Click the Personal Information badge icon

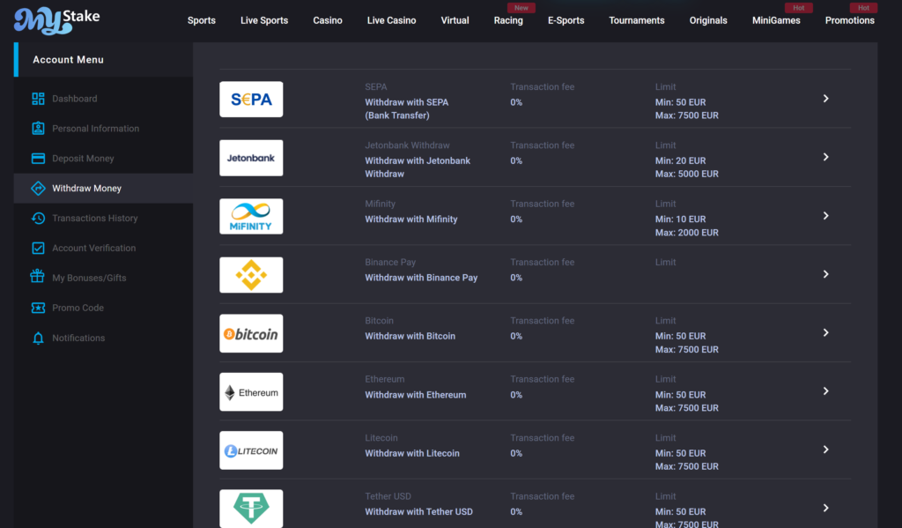pos(38,129)
